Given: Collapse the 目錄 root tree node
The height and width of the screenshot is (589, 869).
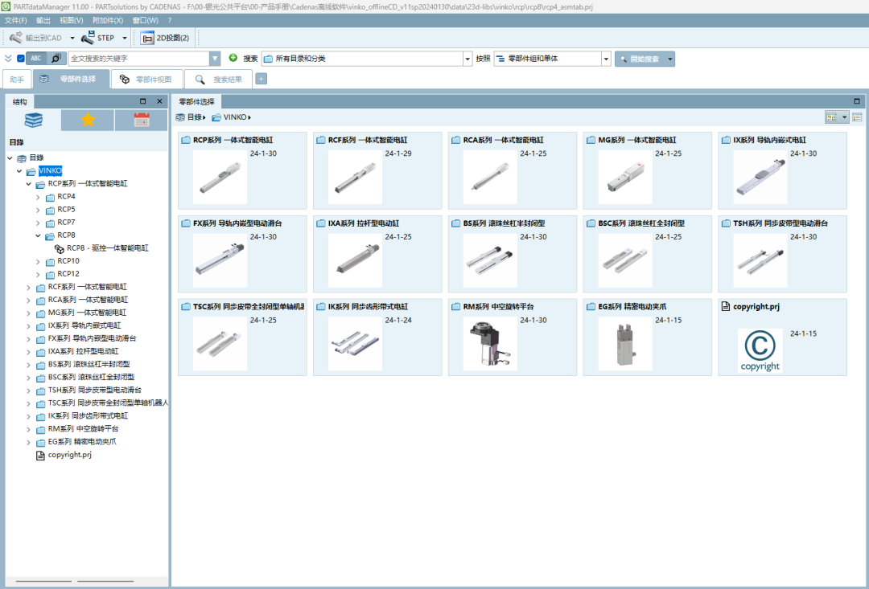Looking at the screenshot, I should pyautogui.click(x=10, y=158).
